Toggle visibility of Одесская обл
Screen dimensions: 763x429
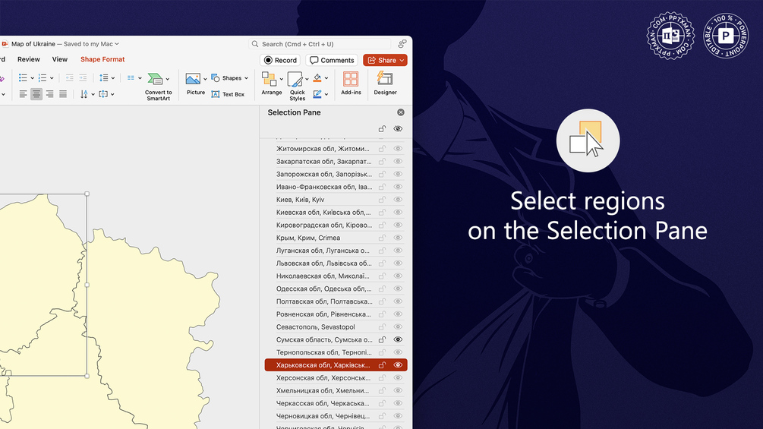[x=398, y=289]
